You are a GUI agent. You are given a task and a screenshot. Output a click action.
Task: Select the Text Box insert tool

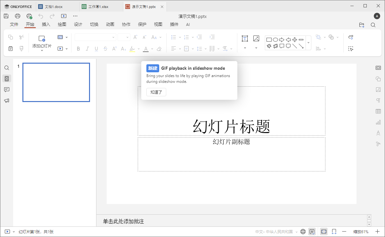[245, 38]
